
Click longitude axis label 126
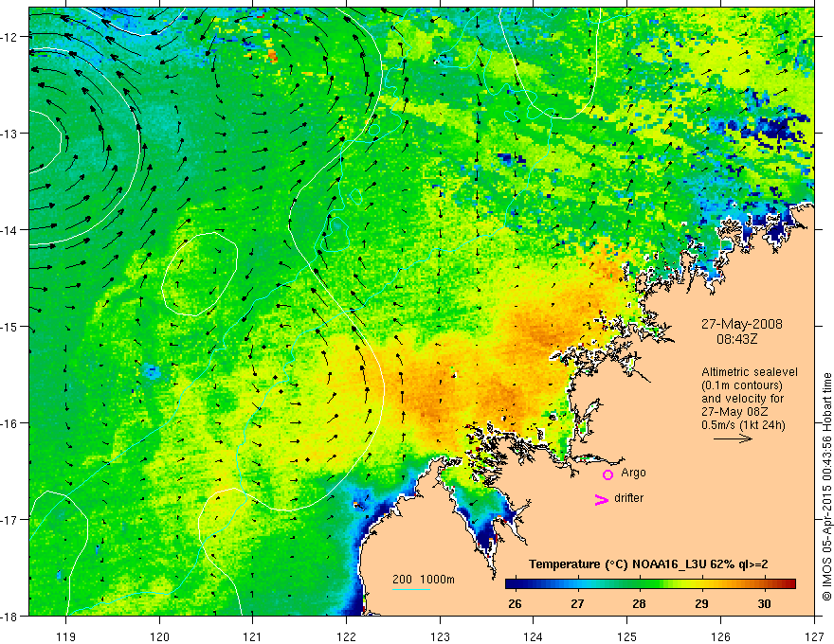[720, 636]
